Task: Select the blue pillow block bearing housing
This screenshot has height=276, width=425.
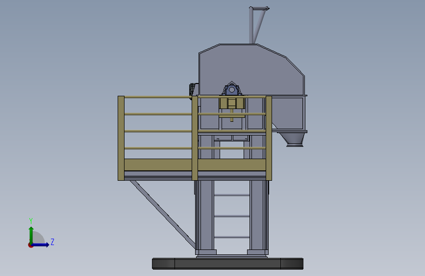Action: pyautogui.click(x=232, y=89)
